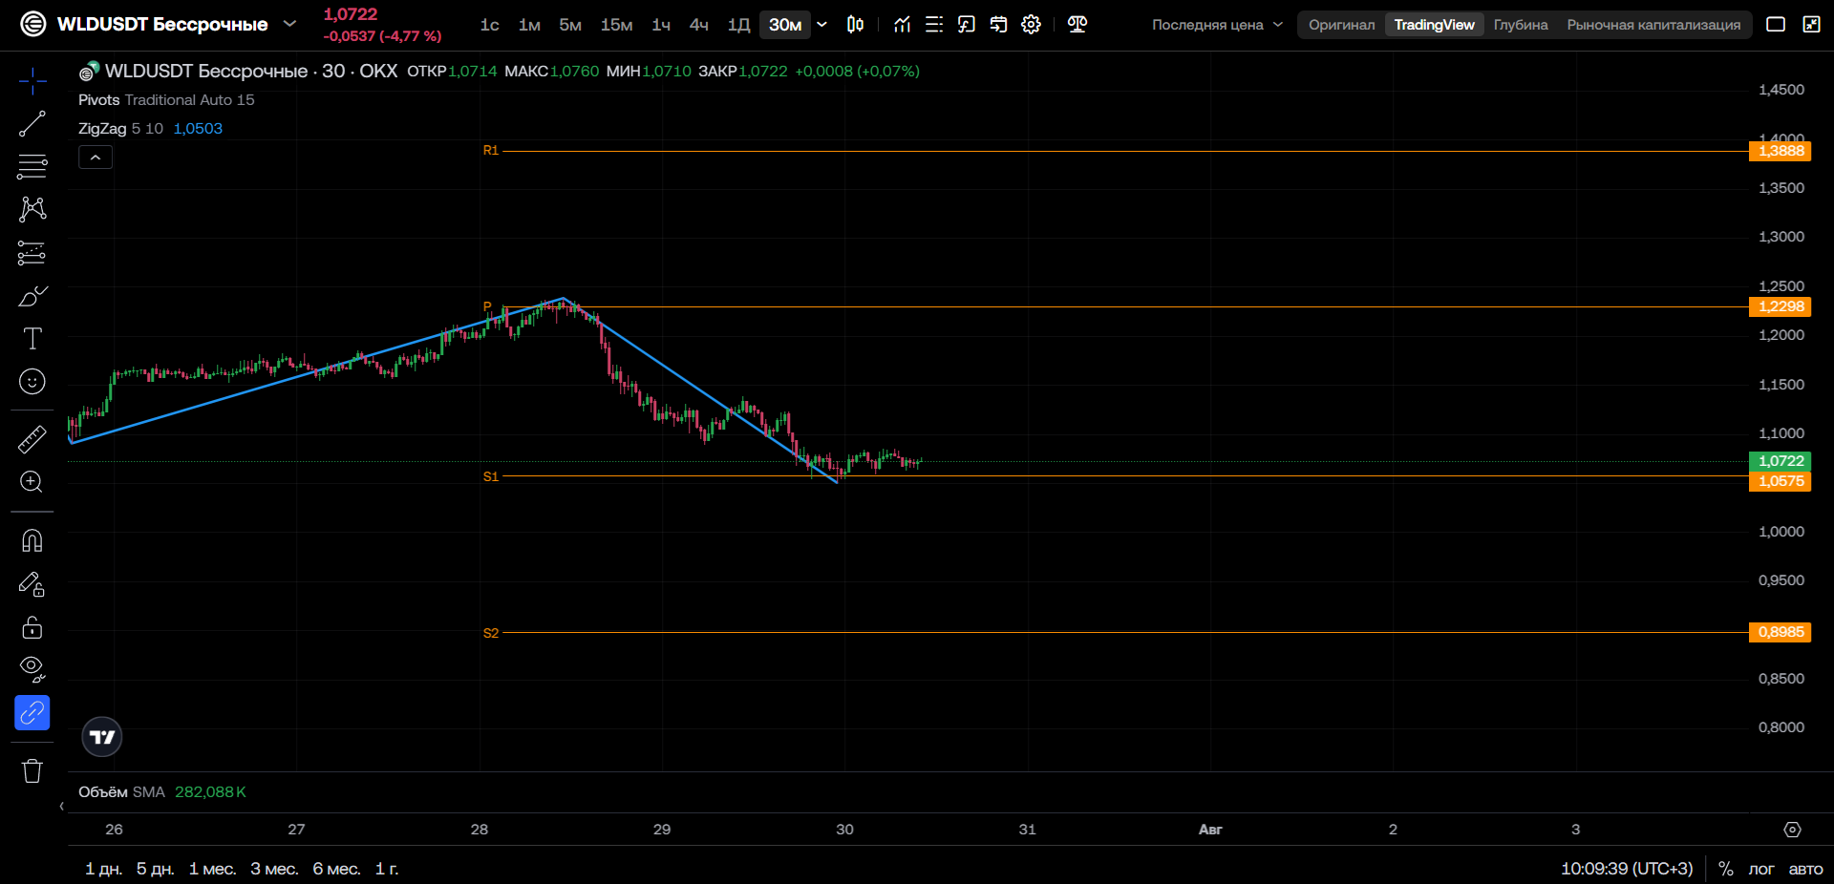
Task: Set range to 1 дн.
Action: click(104, 869)
